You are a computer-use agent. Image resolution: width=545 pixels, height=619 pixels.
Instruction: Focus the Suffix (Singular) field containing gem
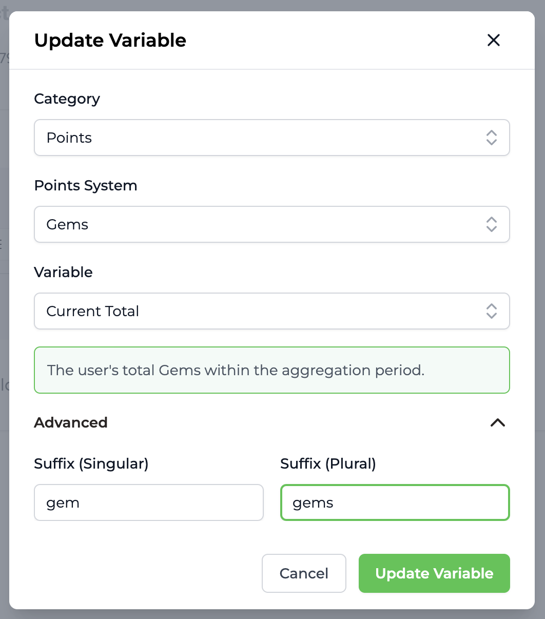point(148,502)
